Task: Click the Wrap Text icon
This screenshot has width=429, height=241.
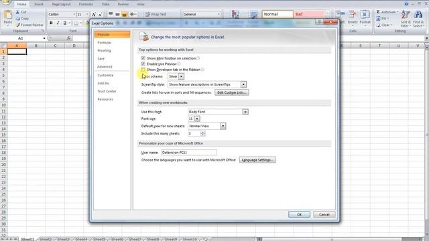Action: point(147,14)
